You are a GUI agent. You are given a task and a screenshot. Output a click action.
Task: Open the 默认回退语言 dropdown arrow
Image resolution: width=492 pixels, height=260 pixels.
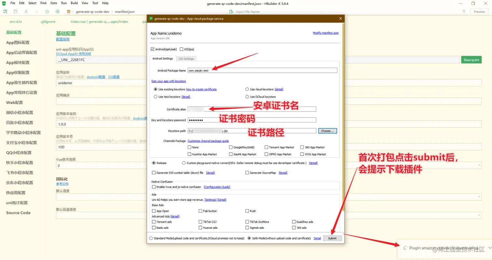(x=479, y=215)
